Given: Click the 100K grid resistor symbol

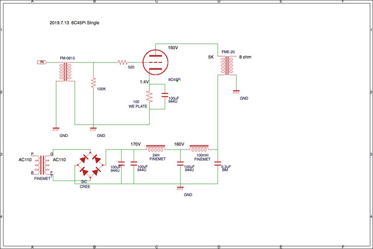Looking at the screenshot, I should click(93, 83).
